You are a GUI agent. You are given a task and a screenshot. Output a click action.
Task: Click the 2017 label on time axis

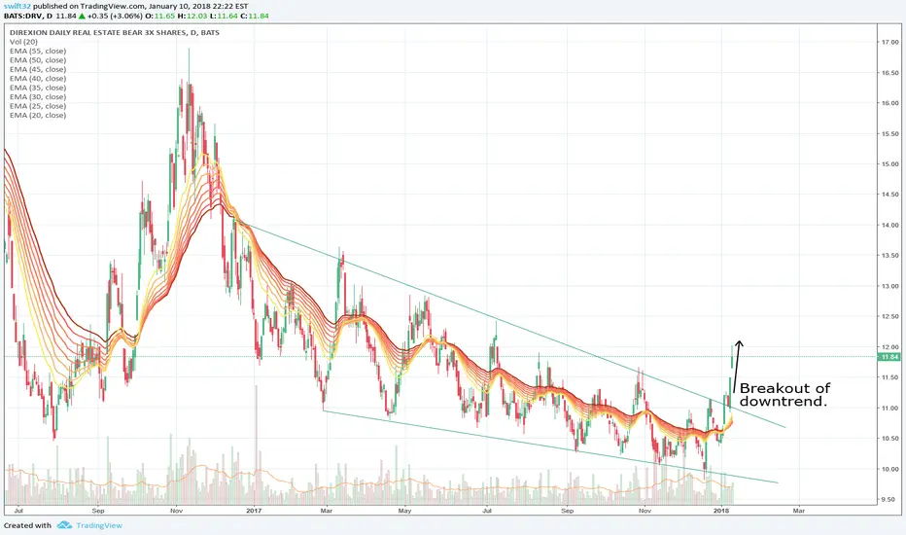point(255,511)
